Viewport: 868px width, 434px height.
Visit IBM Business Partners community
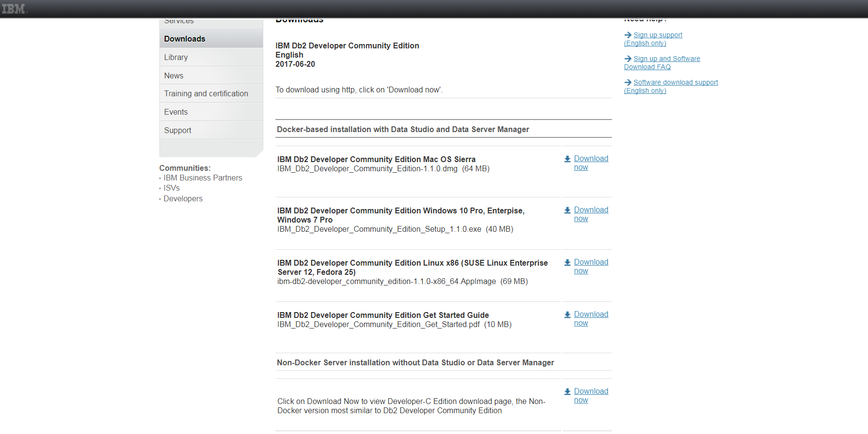(x=203, y=178)
